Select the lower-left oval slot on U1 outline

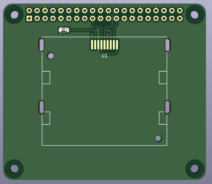pyautogui.click(x=41, y=107)
